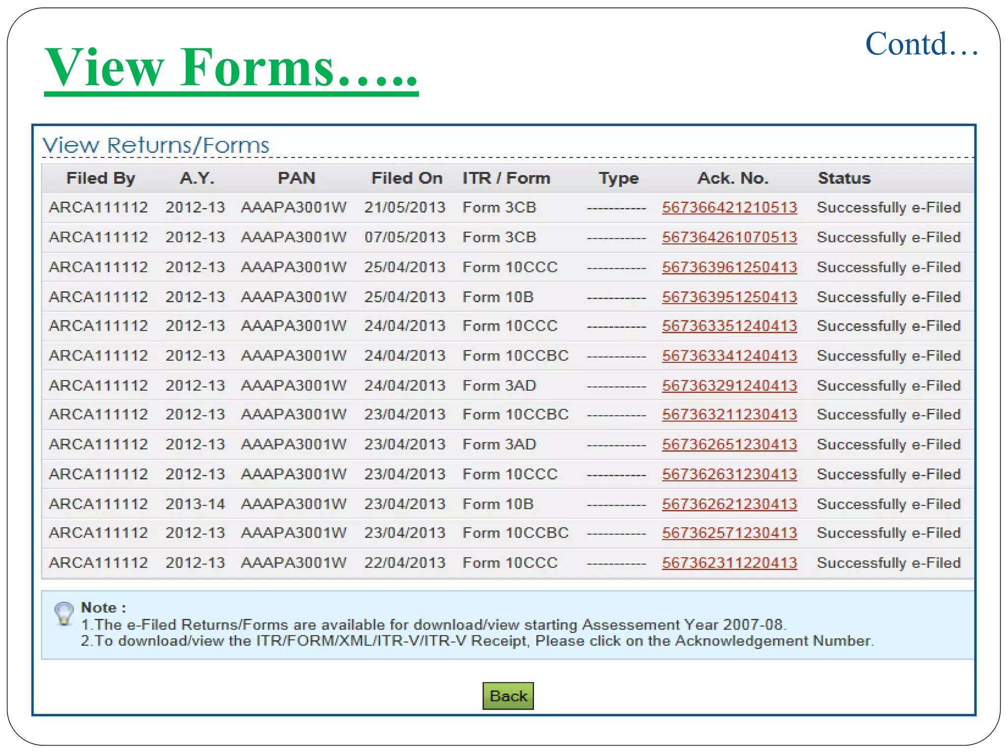Click Form 10B filed on 25/04/2013
Screen dimensions: 1008x756
coord(498,297)
